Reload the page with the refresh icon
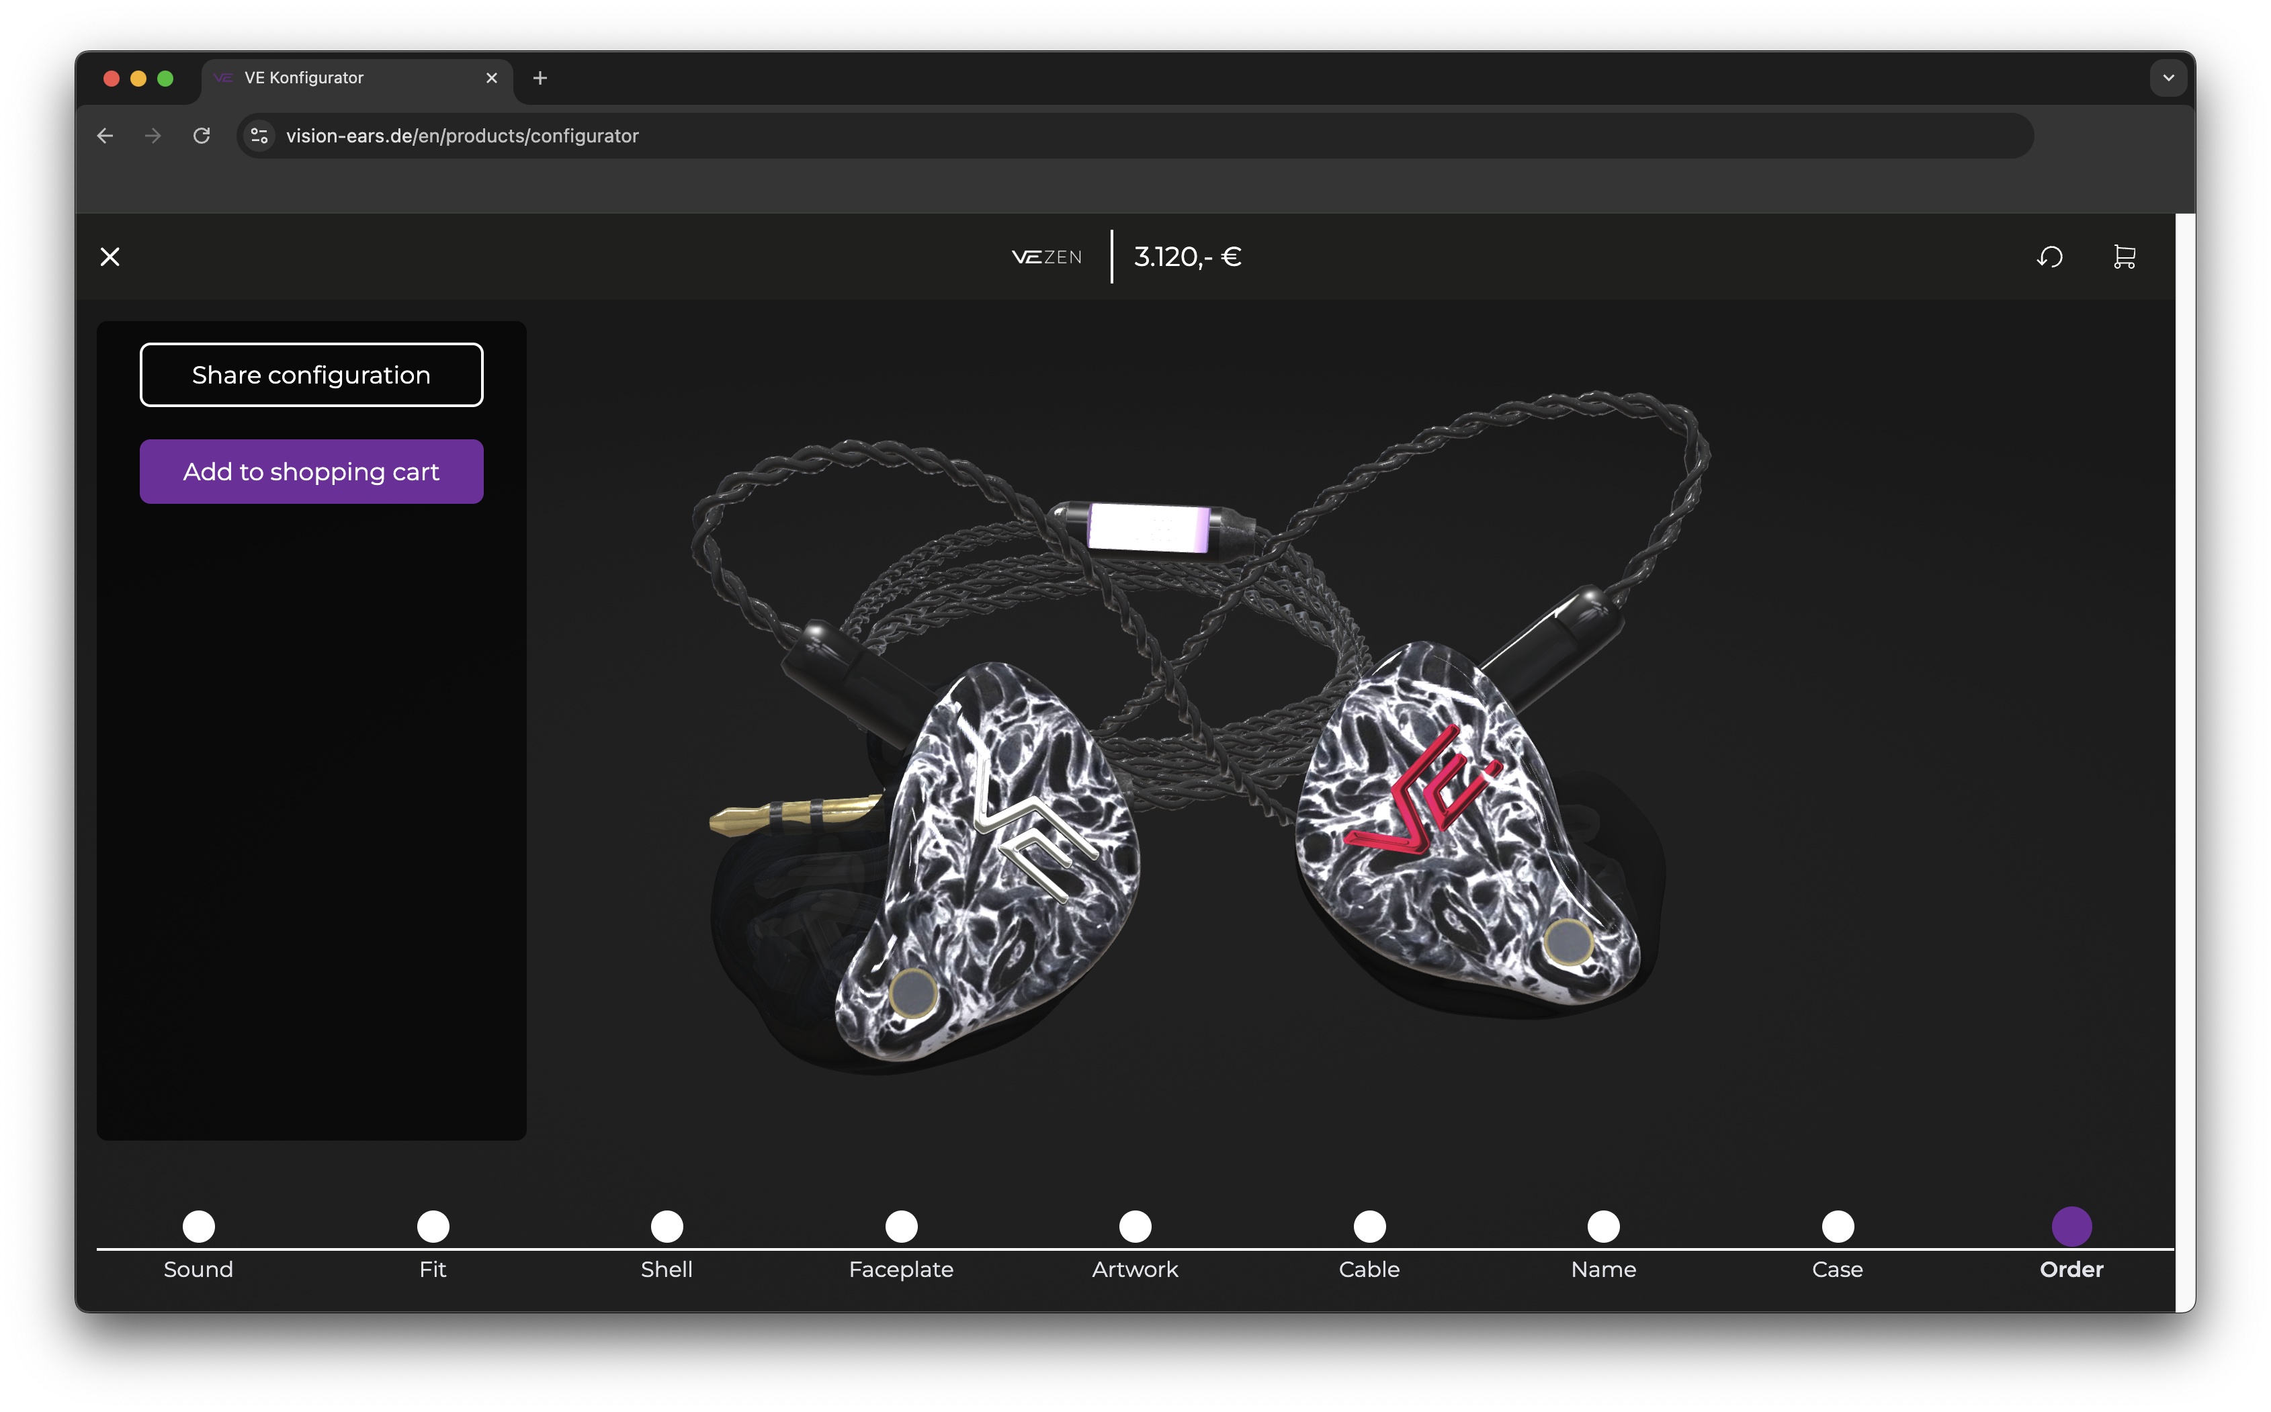 [x=202, y=136]
